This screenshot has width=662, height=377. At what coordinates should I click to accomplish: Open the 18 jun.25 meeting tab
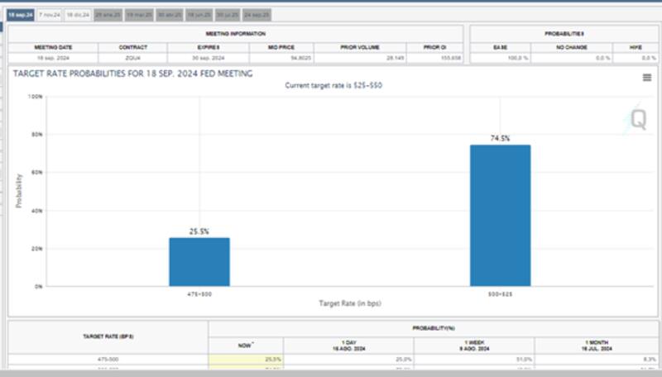point(198,15)
